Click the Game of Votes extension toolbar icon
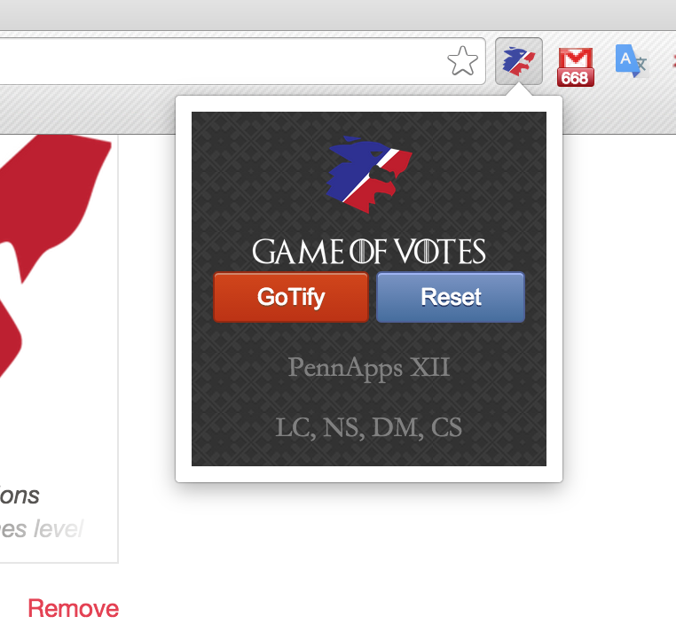Image resolution: width=676 pixels, height=640 pixels. [519, 61]
